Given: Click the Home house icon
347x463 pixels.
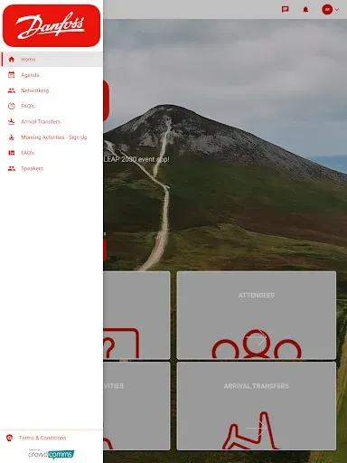Looking at the screenshot, I should (12, 60).
